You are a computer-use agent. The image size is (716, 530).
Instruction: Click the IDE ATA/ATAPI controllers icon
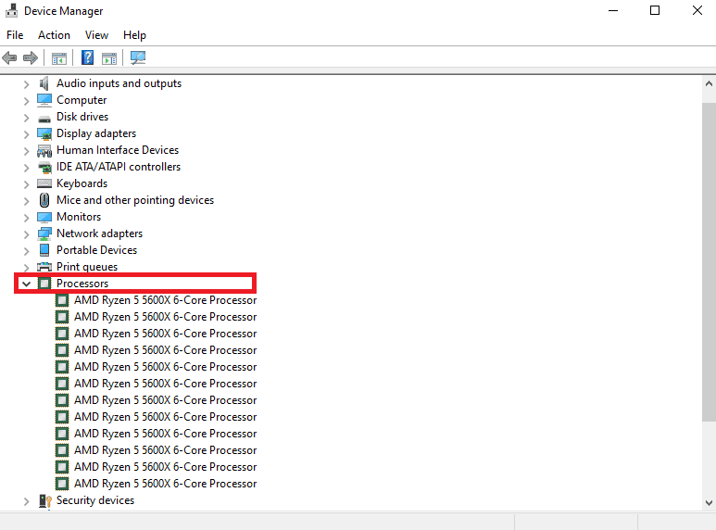[x=44, y=168]
